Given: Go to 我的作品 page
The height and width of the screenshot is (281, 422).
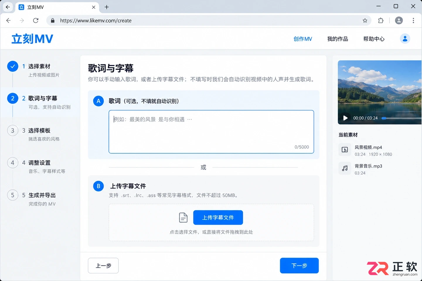Looking at the screenshot, I should [338, 39].
